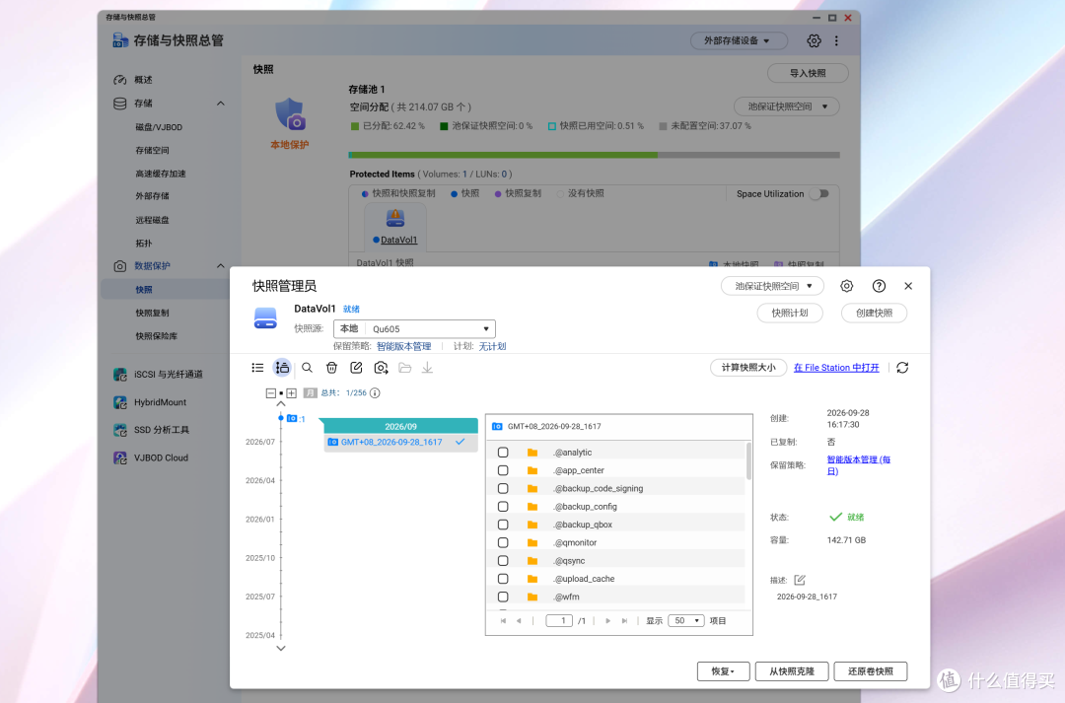
Task: Open main window settings gear
Action: pyautogui.click(x=814, y=40)
